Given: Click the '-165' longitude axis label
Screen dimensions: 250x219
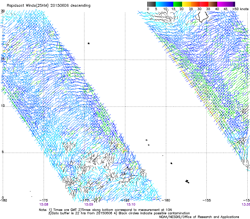Looking at the screenshot, I should [125, 200].
